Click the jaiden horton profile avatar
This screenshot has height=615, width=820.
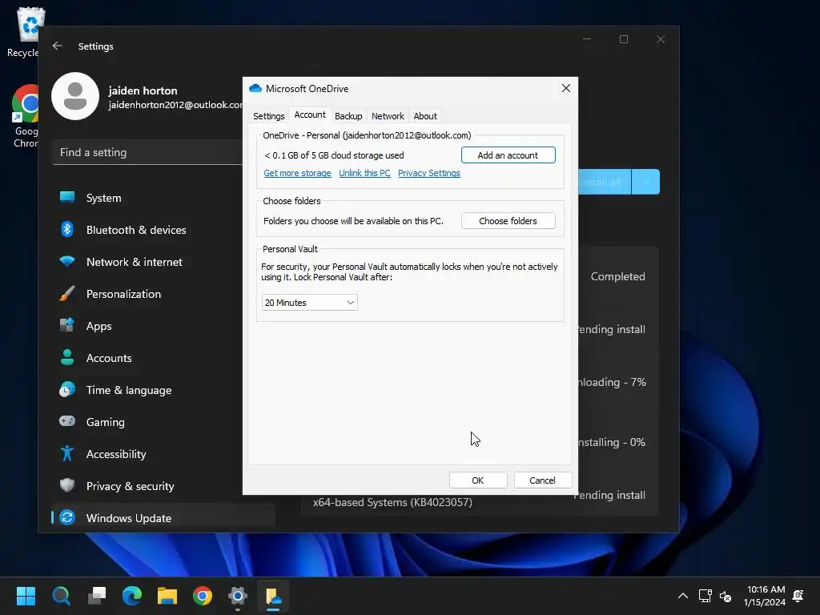pyautogui.click(x=75, y=96)
